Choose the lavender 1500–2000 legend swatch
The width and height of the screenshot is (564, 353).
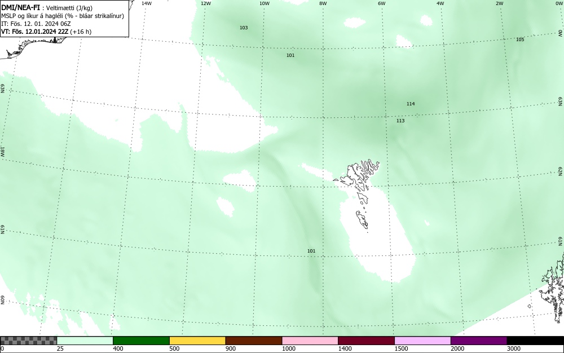coord(422,341)
